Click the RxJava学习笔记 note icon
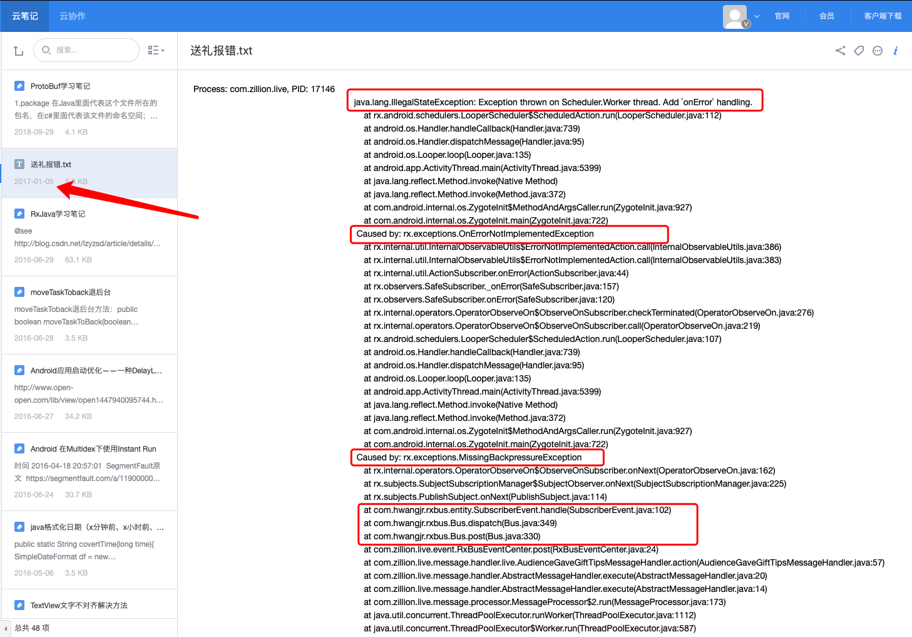 click(19, 214)
